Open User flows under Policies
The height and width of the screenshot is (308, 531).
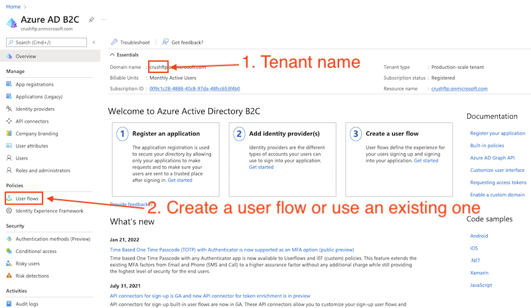(27, 198)
